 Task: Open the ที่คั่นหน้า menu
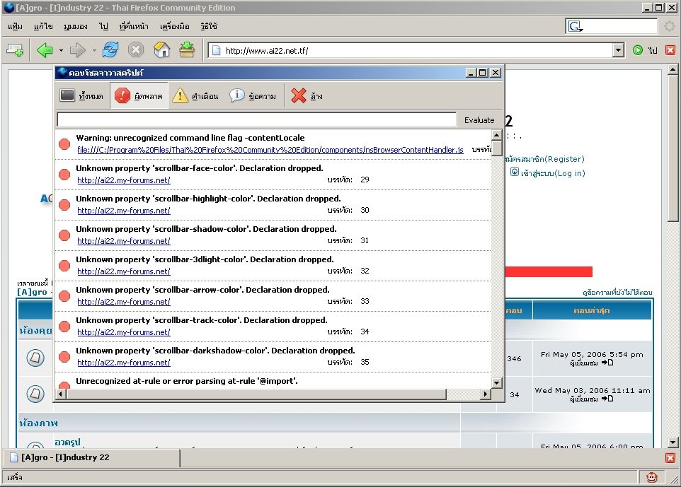tap(134, 26)
